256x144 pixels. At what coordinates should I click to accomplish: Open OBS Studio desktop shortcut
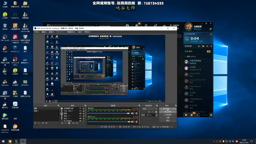click(x=5, y=38)
